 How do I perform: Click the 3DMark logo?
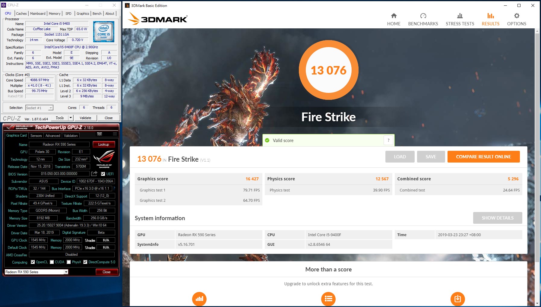coord(158,19)
